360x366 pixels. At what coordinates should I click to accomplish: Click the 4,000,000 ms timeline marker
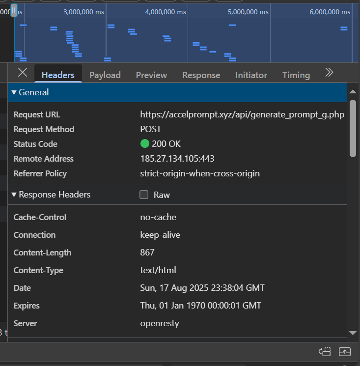[x=166, y=12]
